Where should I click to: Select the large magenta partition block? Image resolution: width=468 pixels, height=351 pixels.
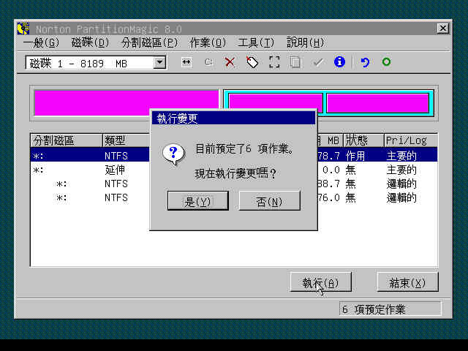tap(126, 103)
